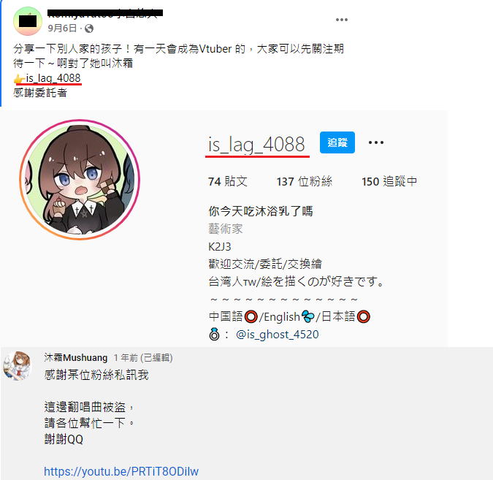
Task: Click the pointing hand emoji before is_lag_4088
Action: coord(19,79)
